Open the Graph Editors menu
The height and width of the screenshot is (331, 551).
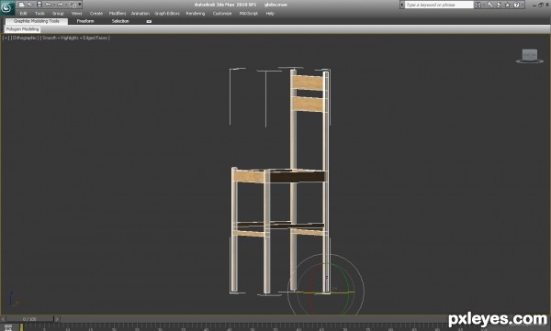167,14
